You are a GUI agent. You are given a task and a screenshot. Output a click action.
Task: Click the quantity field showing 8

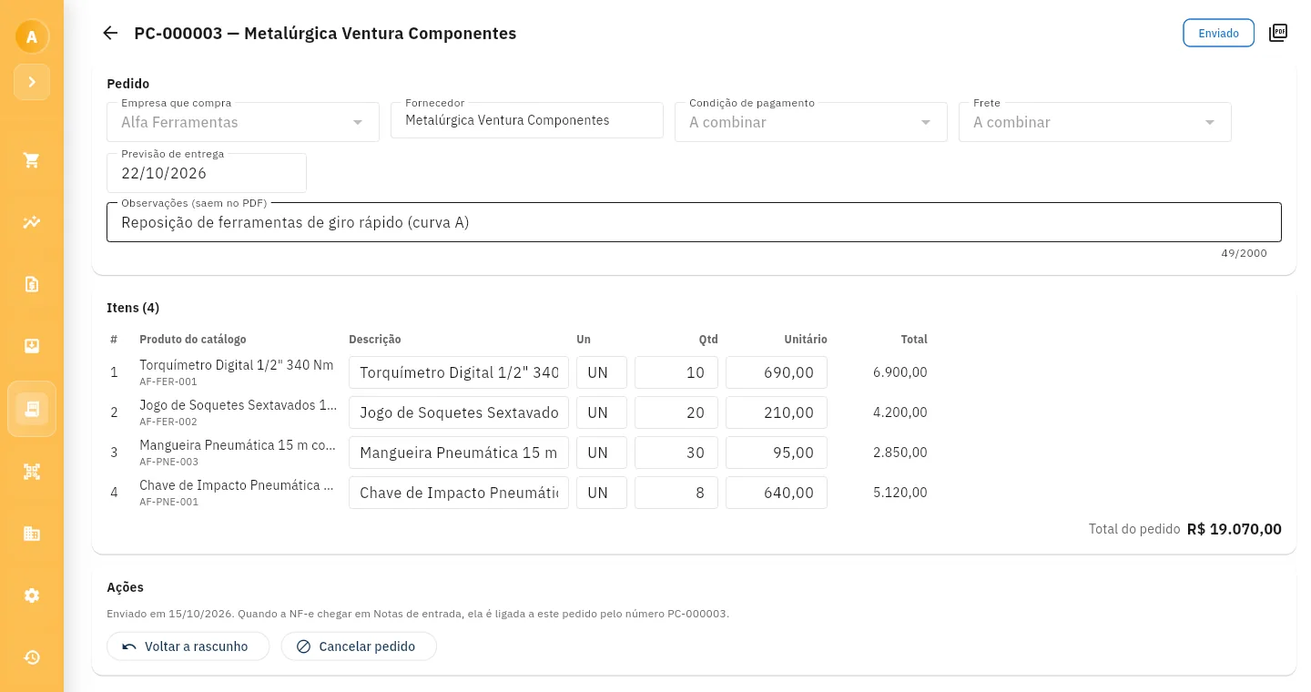click(676, 493)
